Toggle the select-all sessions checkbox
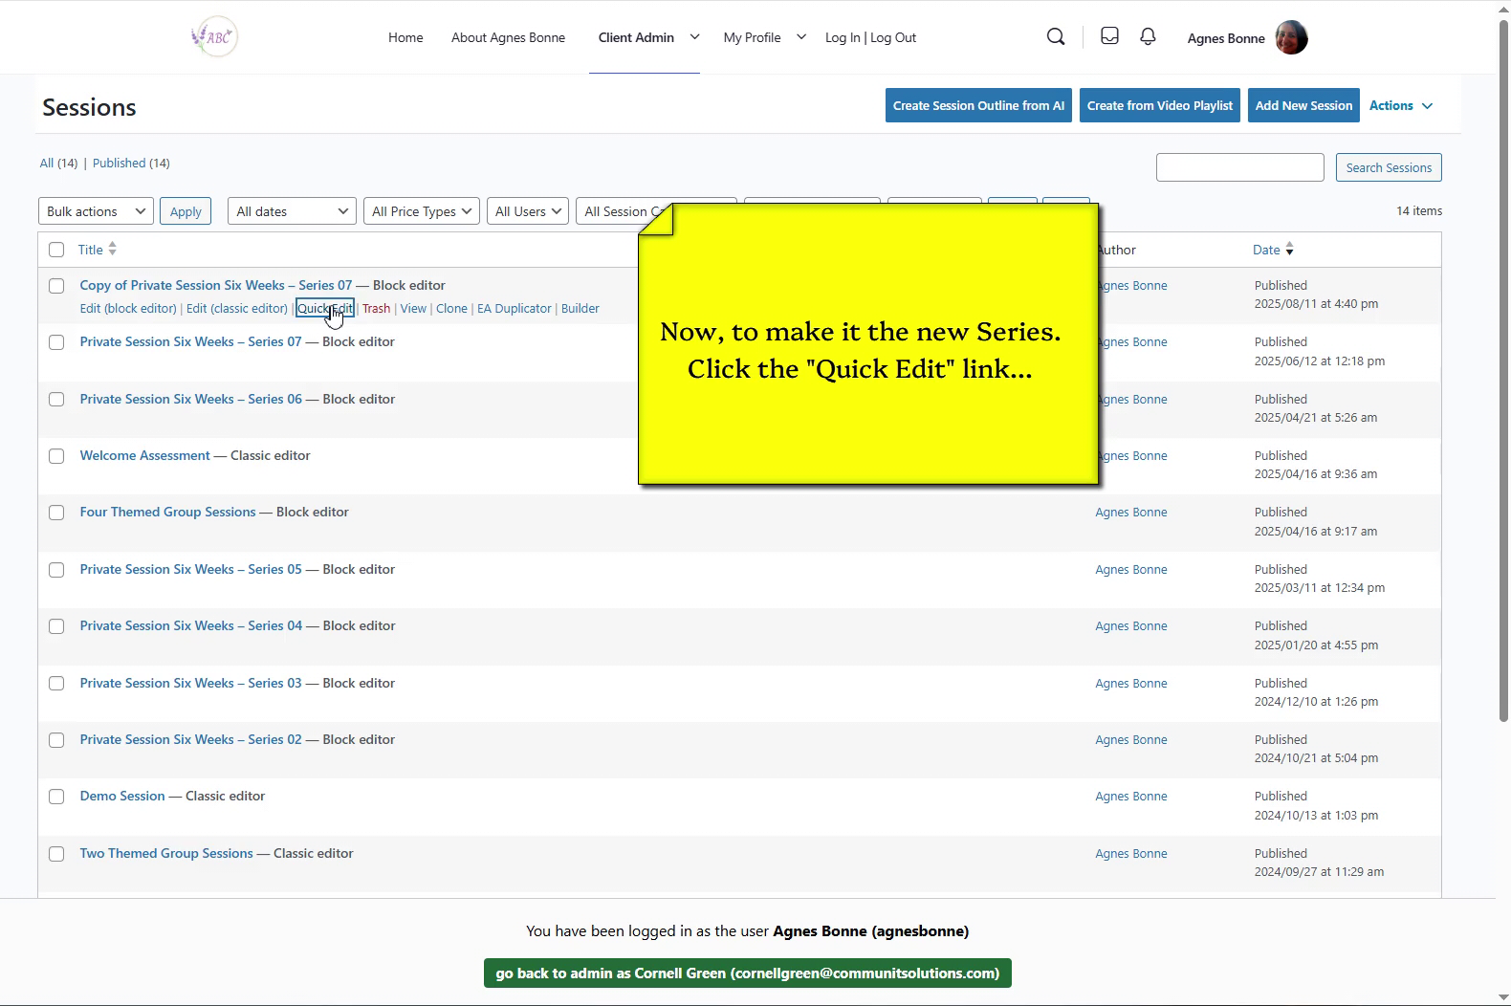This screenshot has width=1511, height=1006. (56, 250)
